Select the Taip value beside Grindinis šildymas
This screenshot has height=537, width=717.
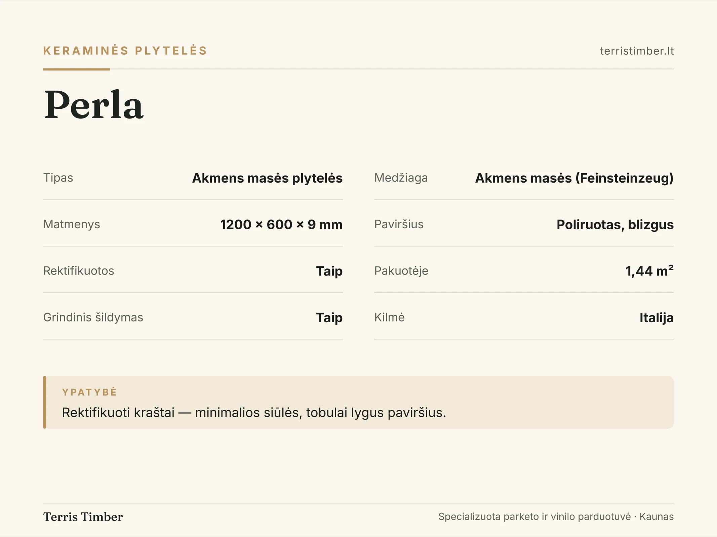(x=329, y=318)
